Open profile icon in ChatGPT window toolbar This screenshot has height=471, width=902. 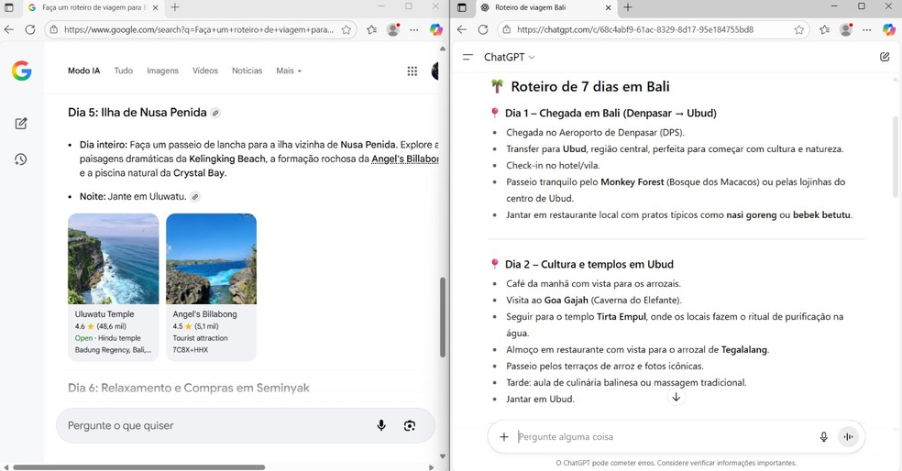[x=846, y=30]
